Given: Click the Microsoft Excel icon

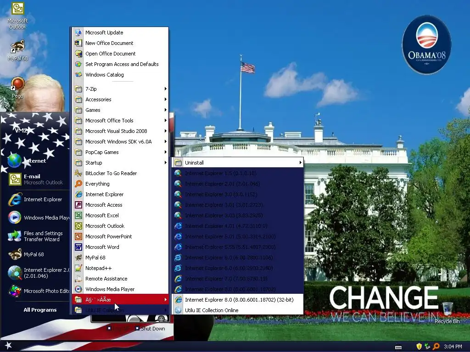Looking at the screenshot, I should click(x=78, y=215).
